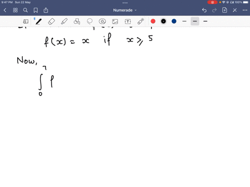250x187 pixels.
Task: Close the document with the X icon
Action: click(235, 10)
